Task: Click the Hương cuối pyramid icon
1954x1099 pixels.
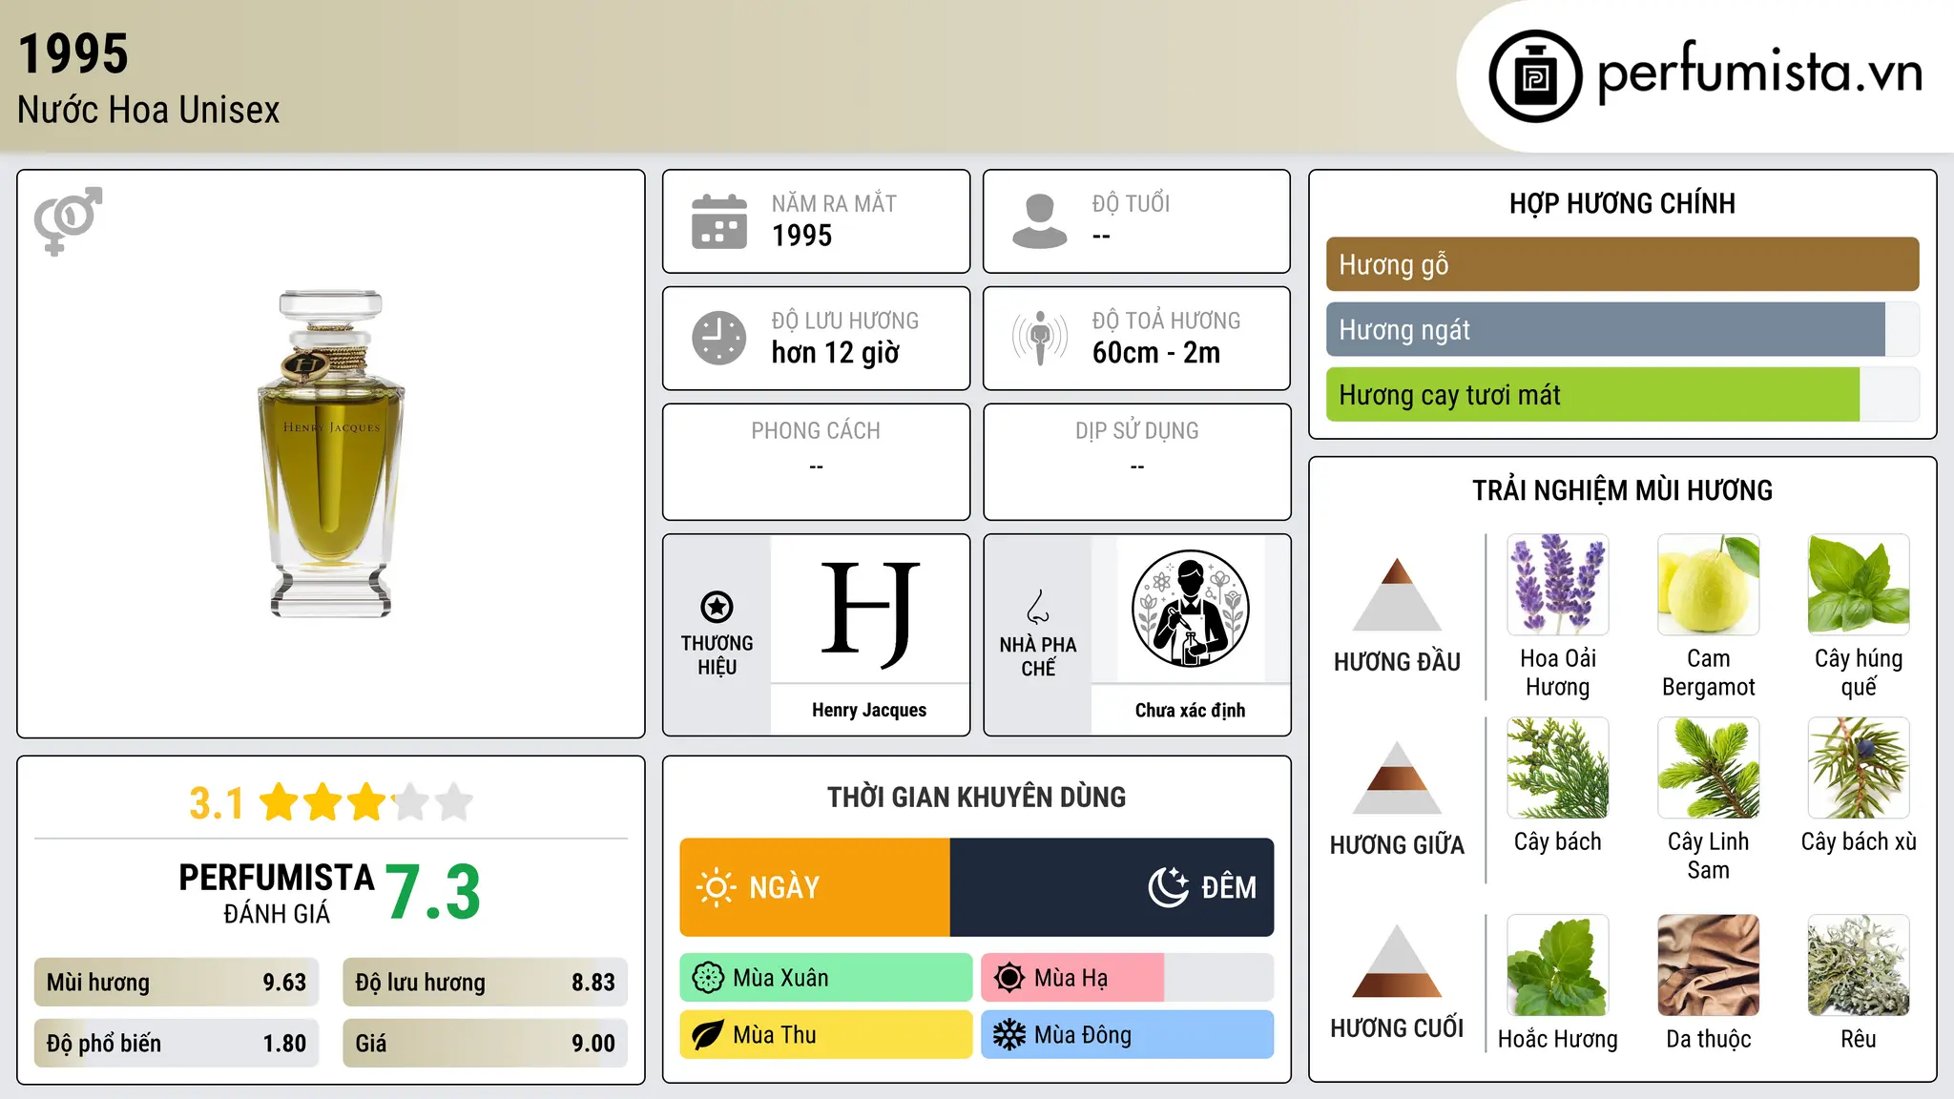Action: (x=1397, y=961)
